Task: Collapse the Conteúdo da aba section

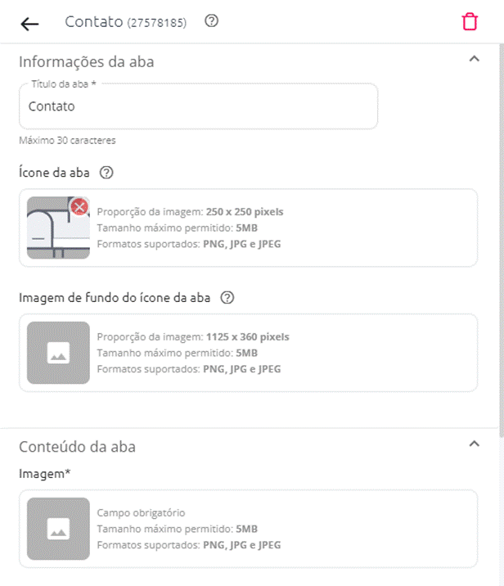Action: (x=474, y=444)
